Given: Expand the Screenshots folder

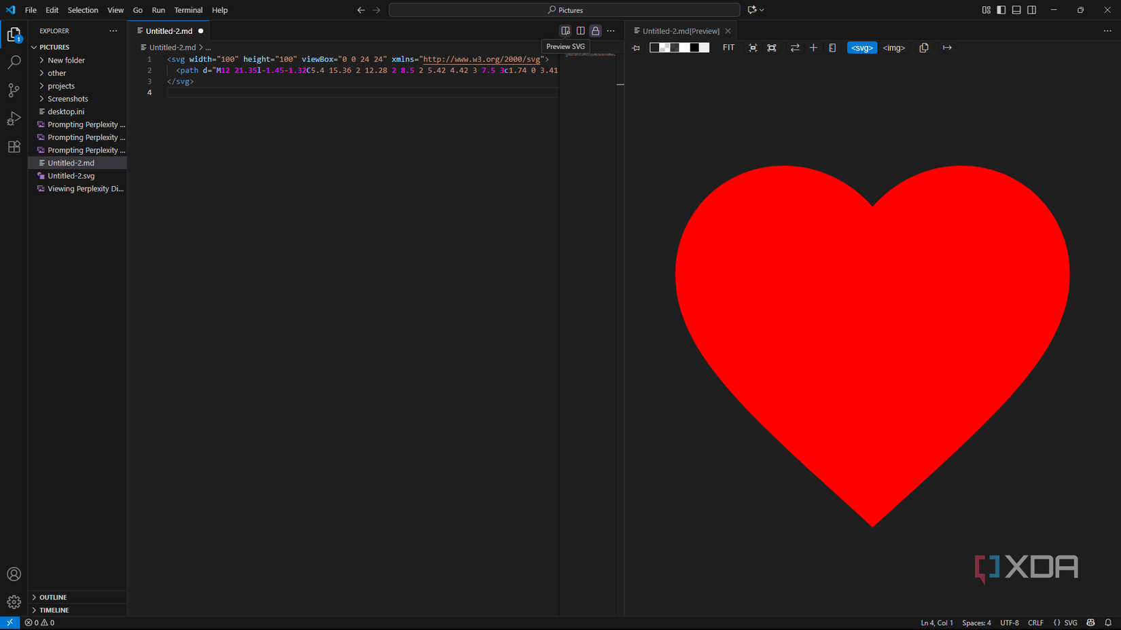Looking at the screenshot, I should point(77,98).
